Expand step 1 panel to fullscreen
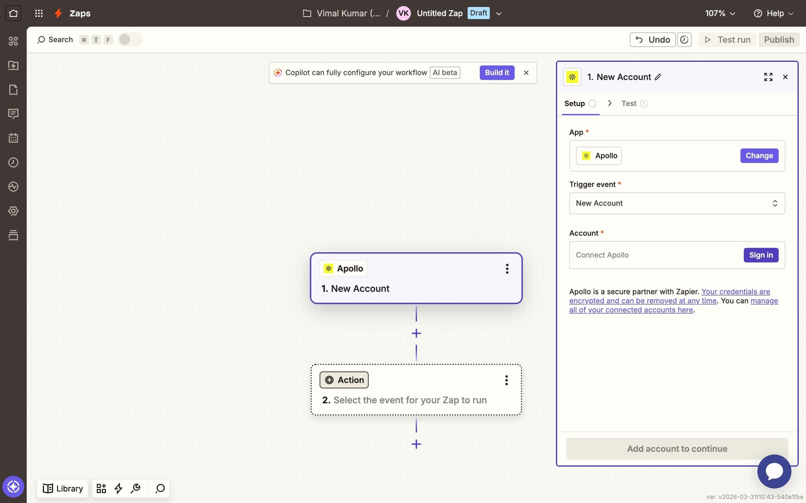 (x=768, y=77)
